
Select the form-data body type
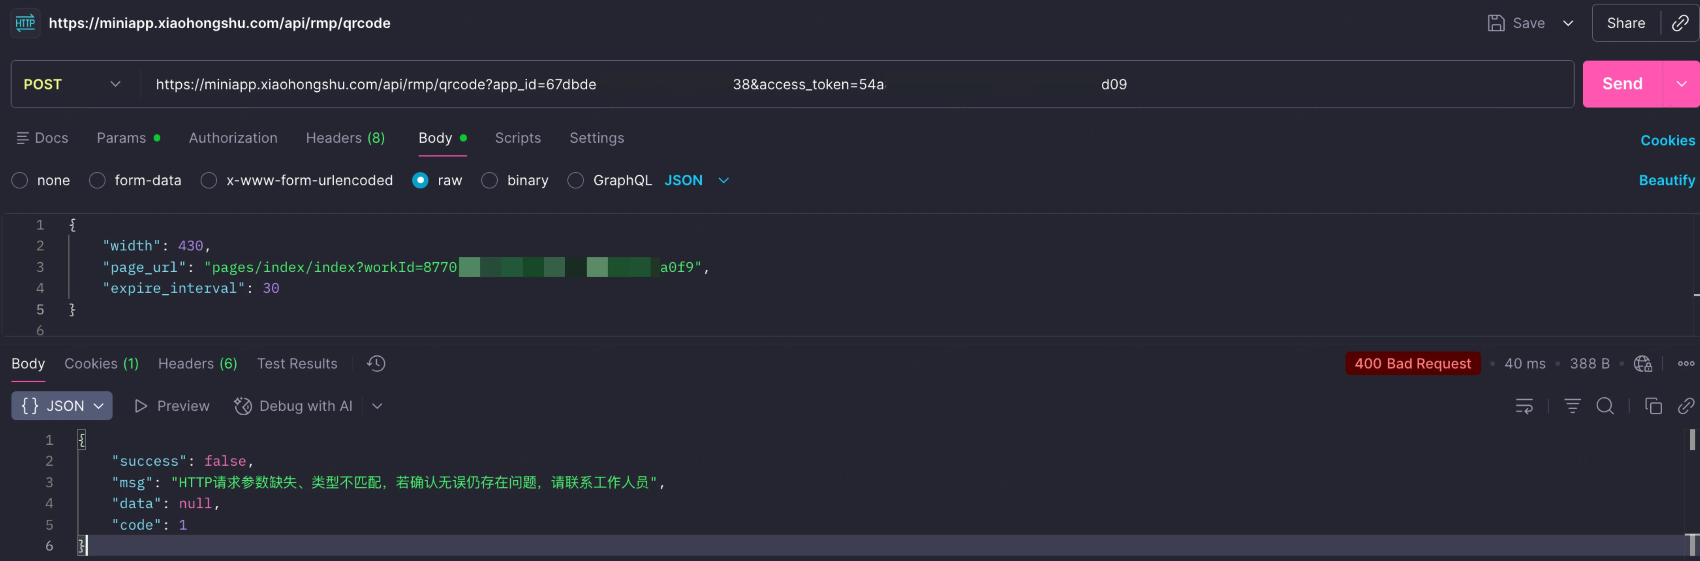pyautogui.click(x=97, y=180)
